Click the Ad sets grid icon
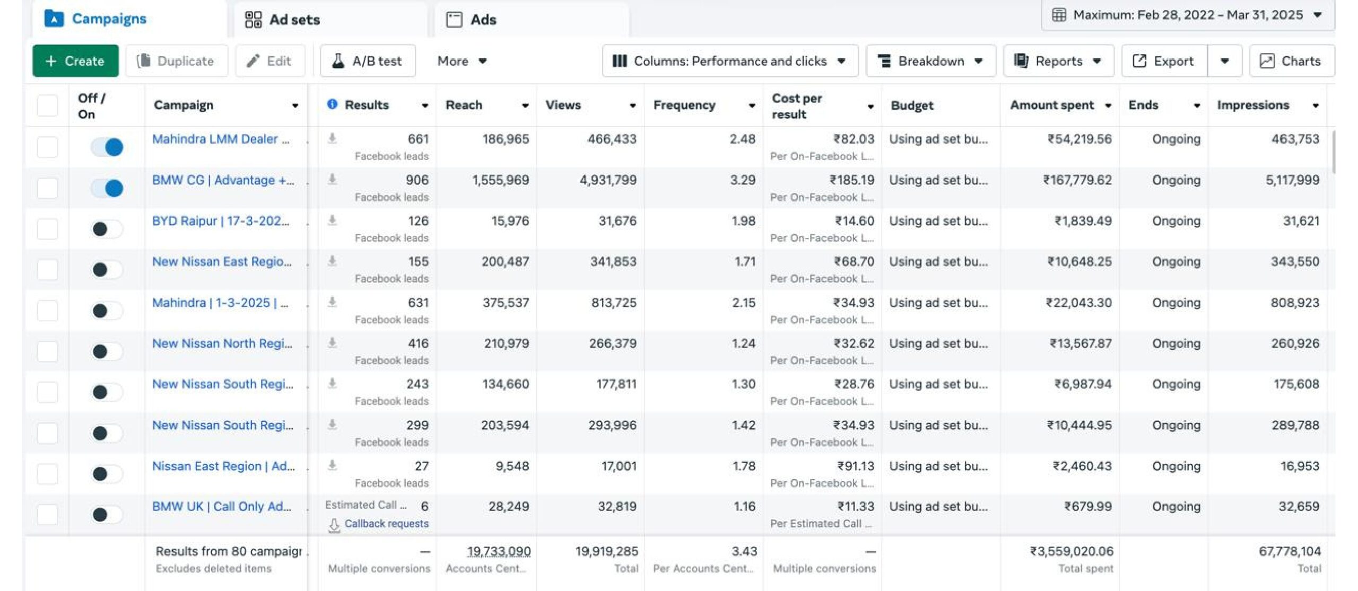The height and width of the screenshot is (591, 1358). (x=253, y=20)
